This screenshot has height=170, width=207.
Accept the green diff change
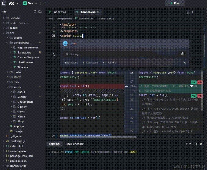(x=194, y=82)
